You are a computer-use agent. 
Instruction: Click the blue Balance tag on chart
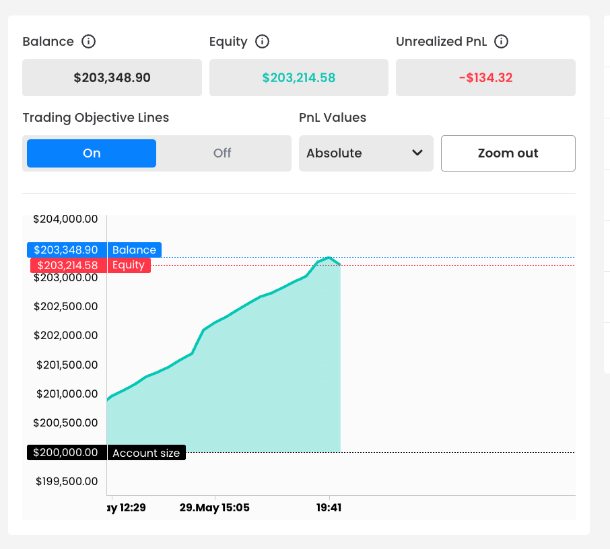click(134, 250)
